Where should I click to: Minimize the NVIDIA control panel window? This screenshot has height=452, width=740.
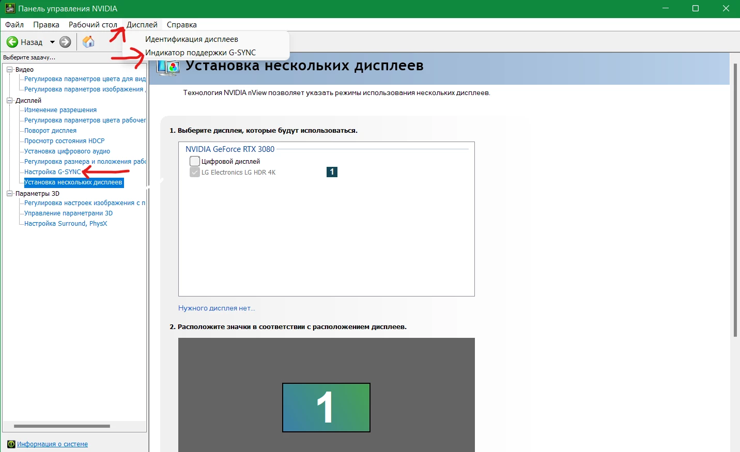(666, 9)
